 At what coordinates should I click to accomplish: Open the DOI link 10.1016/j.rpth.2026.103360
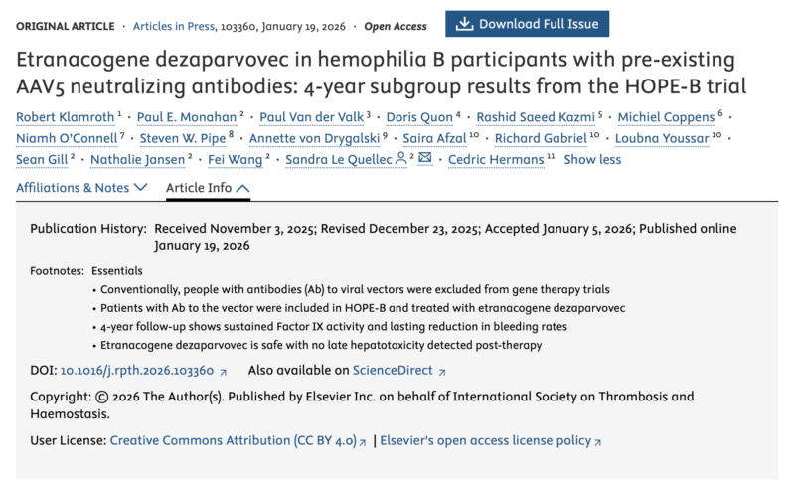137,371
